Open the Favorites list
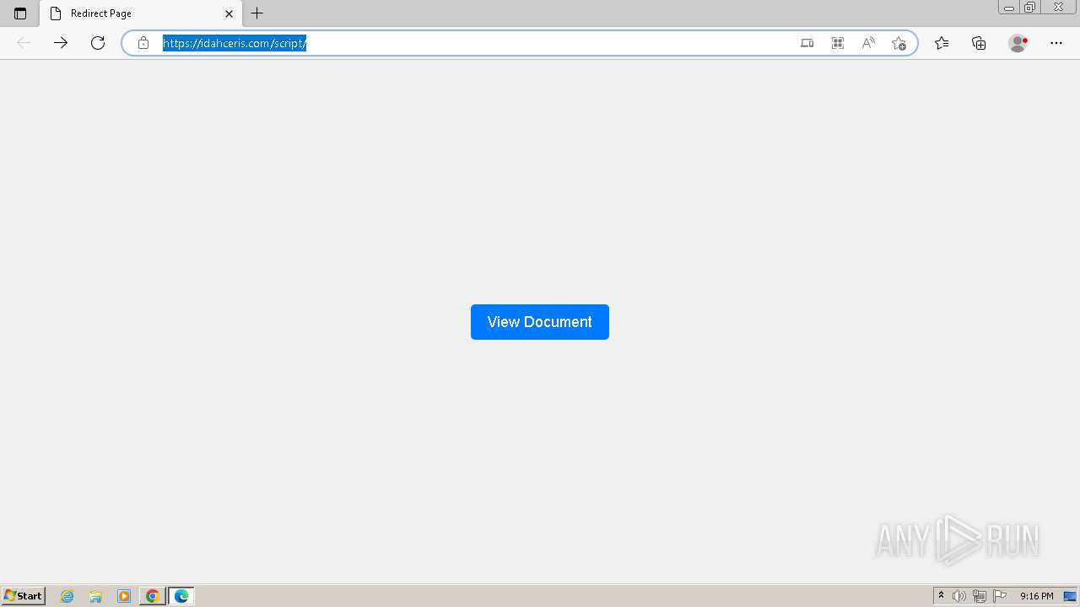Viewport: 1080px width, 607px height. pyautogui.click(x=942, y=43)
